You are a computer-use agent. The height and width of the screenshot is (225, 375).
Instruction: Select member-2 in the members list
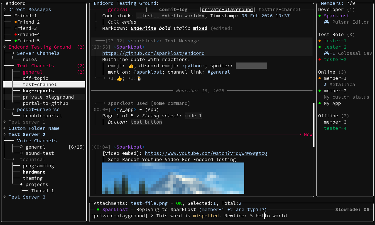pos(335,91)
